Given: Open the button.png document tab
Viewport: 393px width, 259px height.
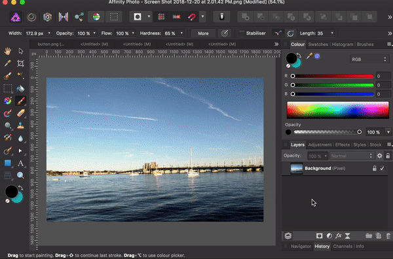Looking at the screenshot, I should click(x=51, y=44).
